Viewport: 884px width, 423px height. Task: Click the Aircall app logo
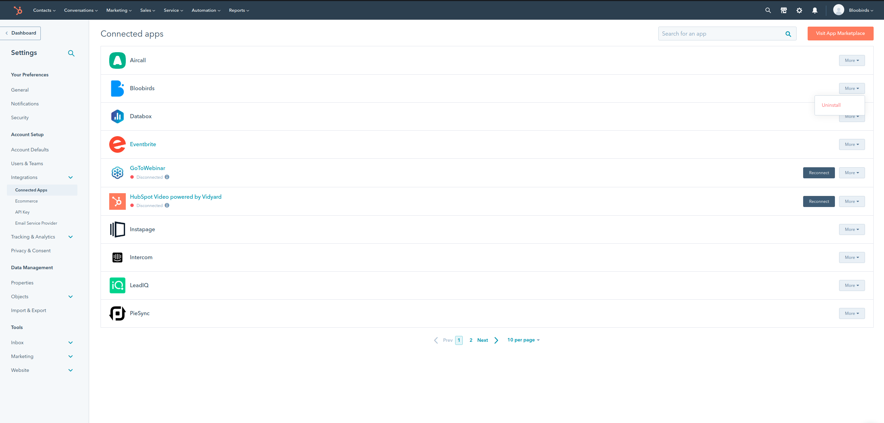point(117,60)
